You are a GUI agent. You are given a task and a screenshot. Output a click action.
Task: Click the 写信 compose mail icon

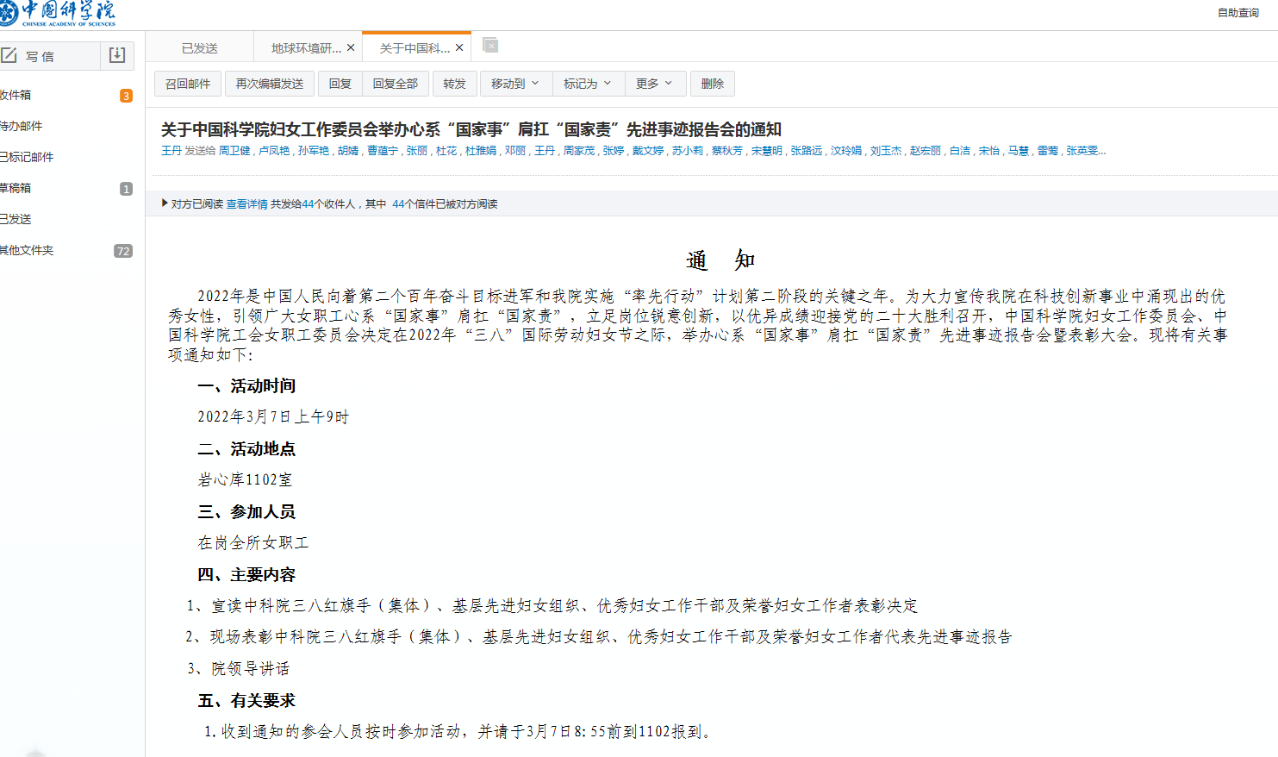pyautogui.click(x=9, y=56)
